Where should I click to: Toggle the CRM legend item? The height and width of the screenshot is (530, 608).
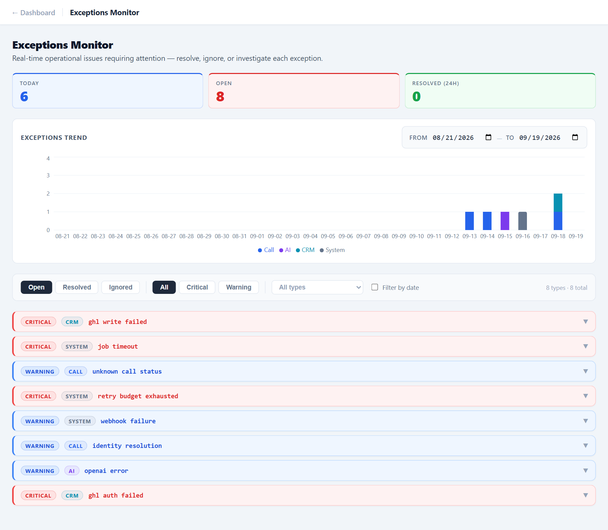click(305, 250)
